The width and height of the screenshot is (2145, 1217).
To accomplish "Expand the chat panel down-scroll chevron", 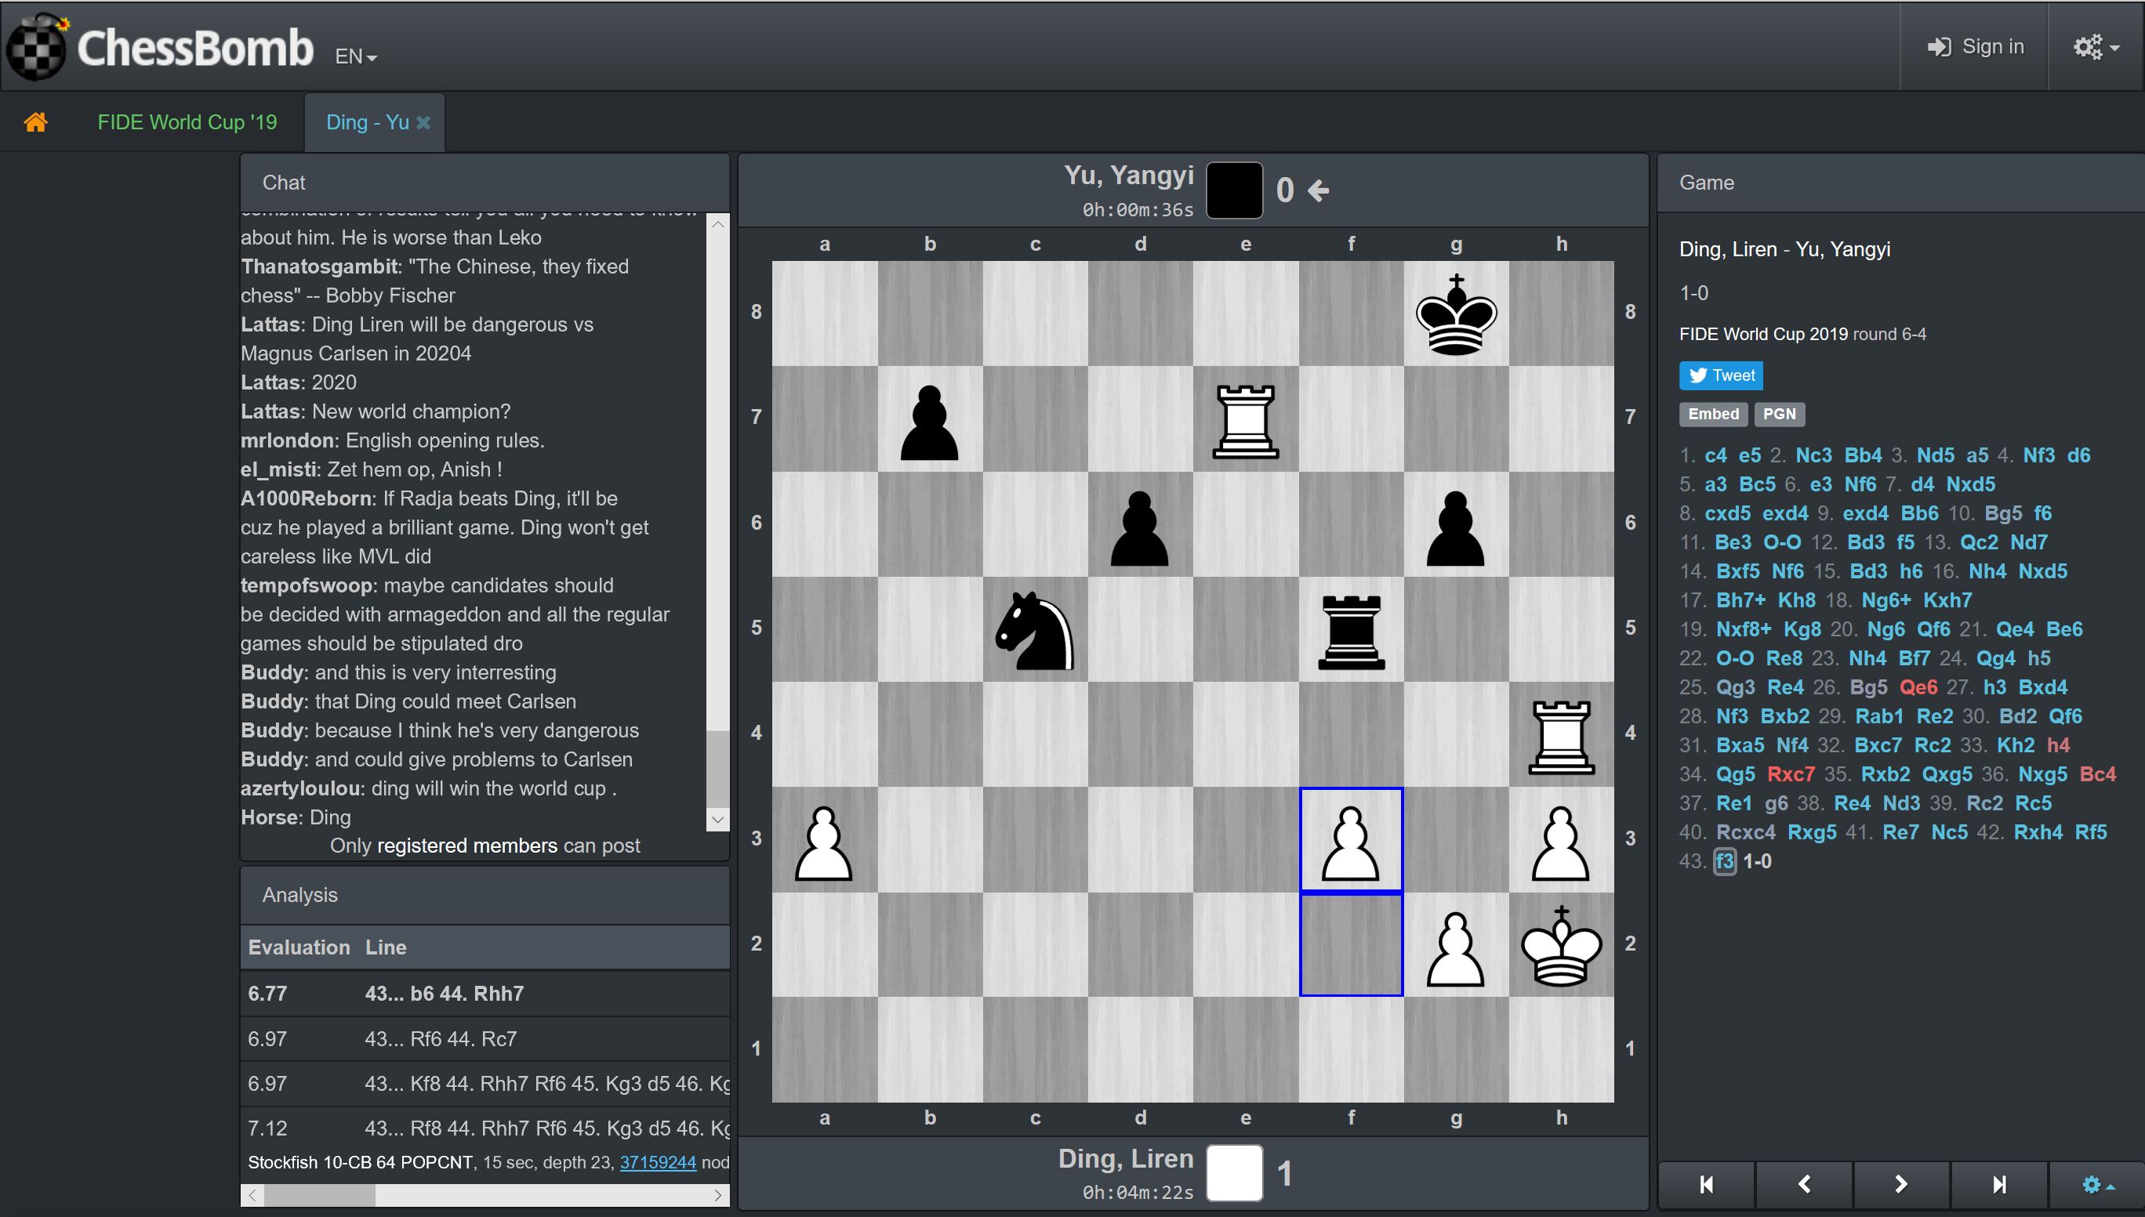I will (717, 819).
